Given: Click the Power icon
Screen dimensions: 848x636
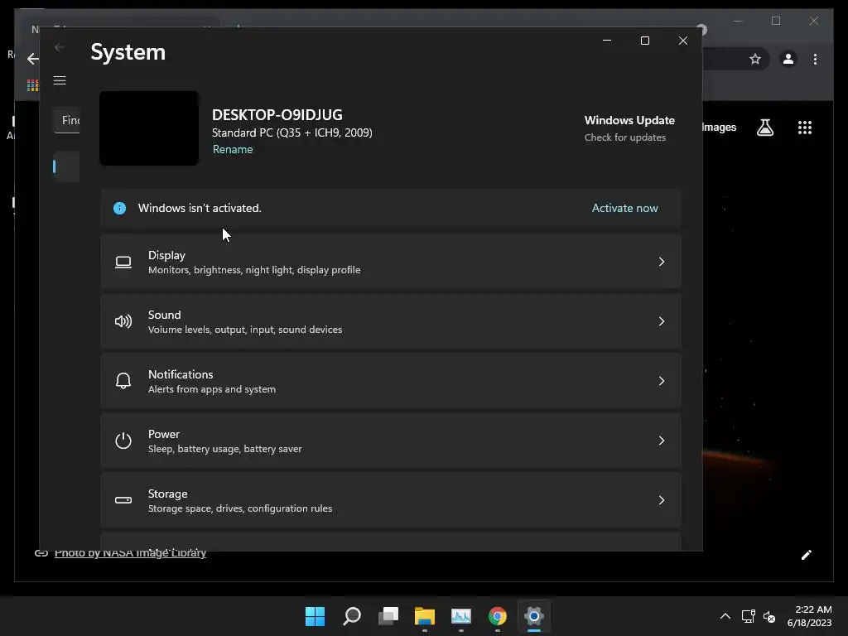Looking at the screenshot, I should [123, 441].
